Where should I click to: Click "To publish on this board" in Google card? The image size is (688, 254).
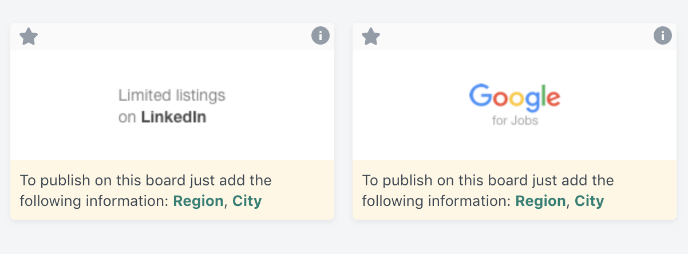[x=445, y=181]
